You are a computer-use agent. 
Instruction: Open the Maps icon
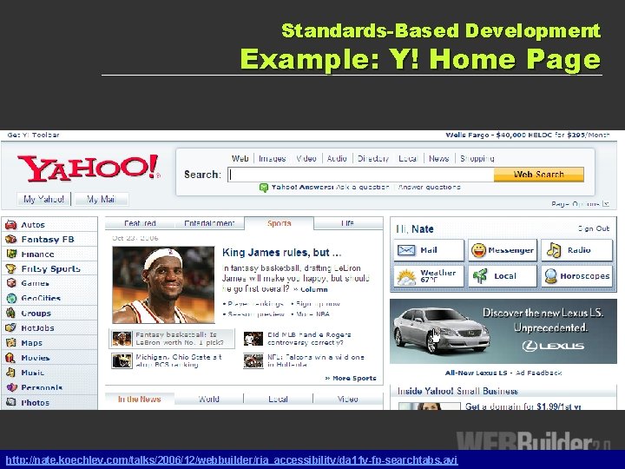[x=10, y=342]
